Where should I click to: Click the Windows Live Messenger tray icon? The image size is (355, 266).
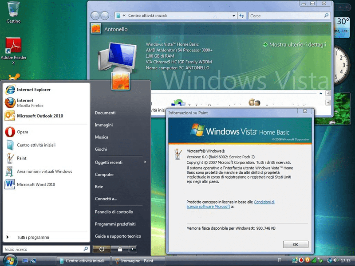[x=295, y=260]
